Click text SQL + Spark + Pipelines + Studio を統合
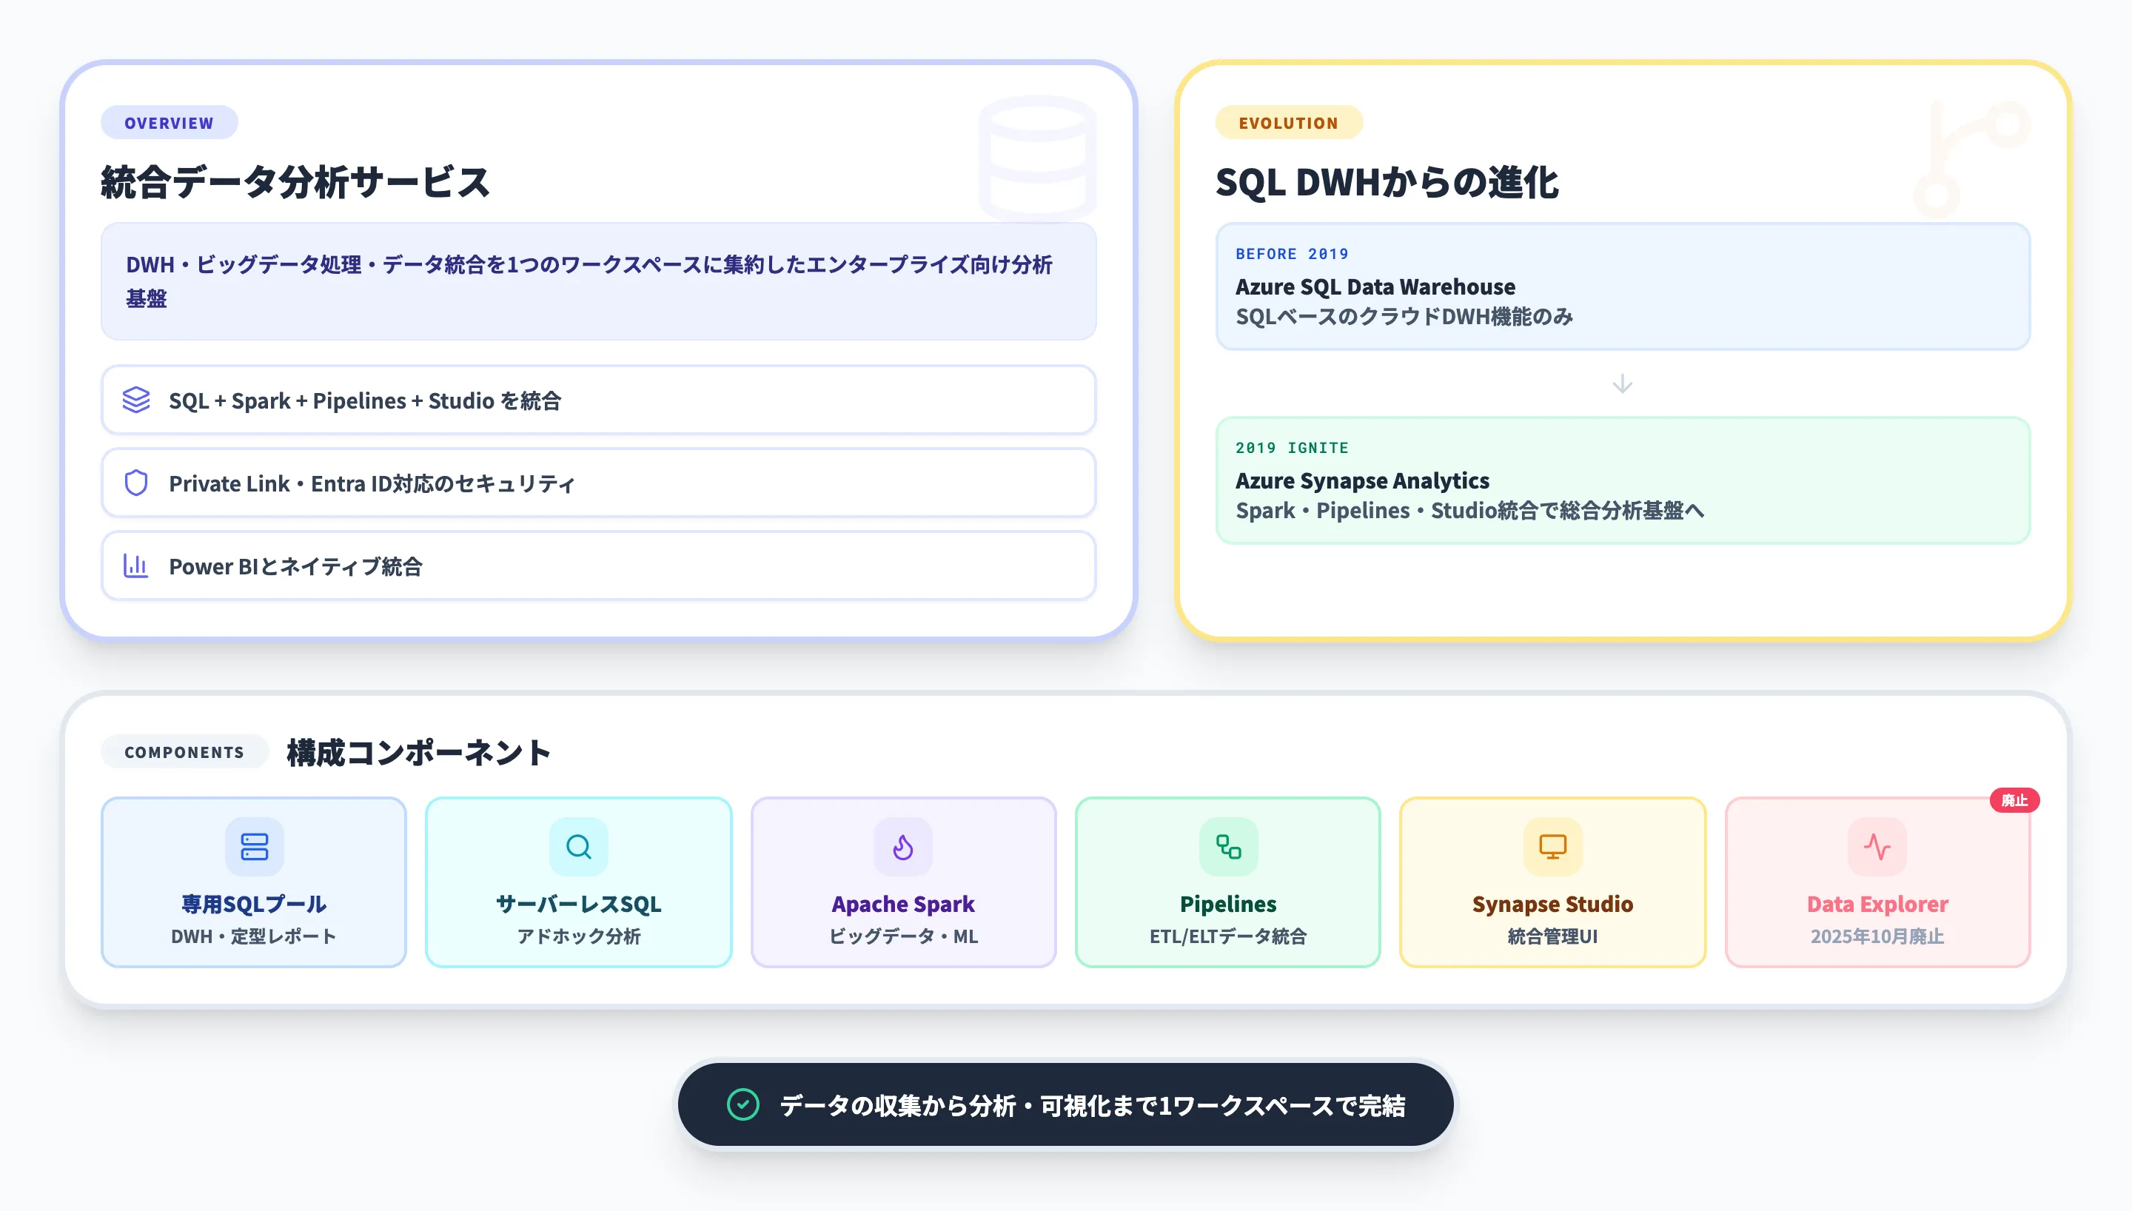 [365, 401]
